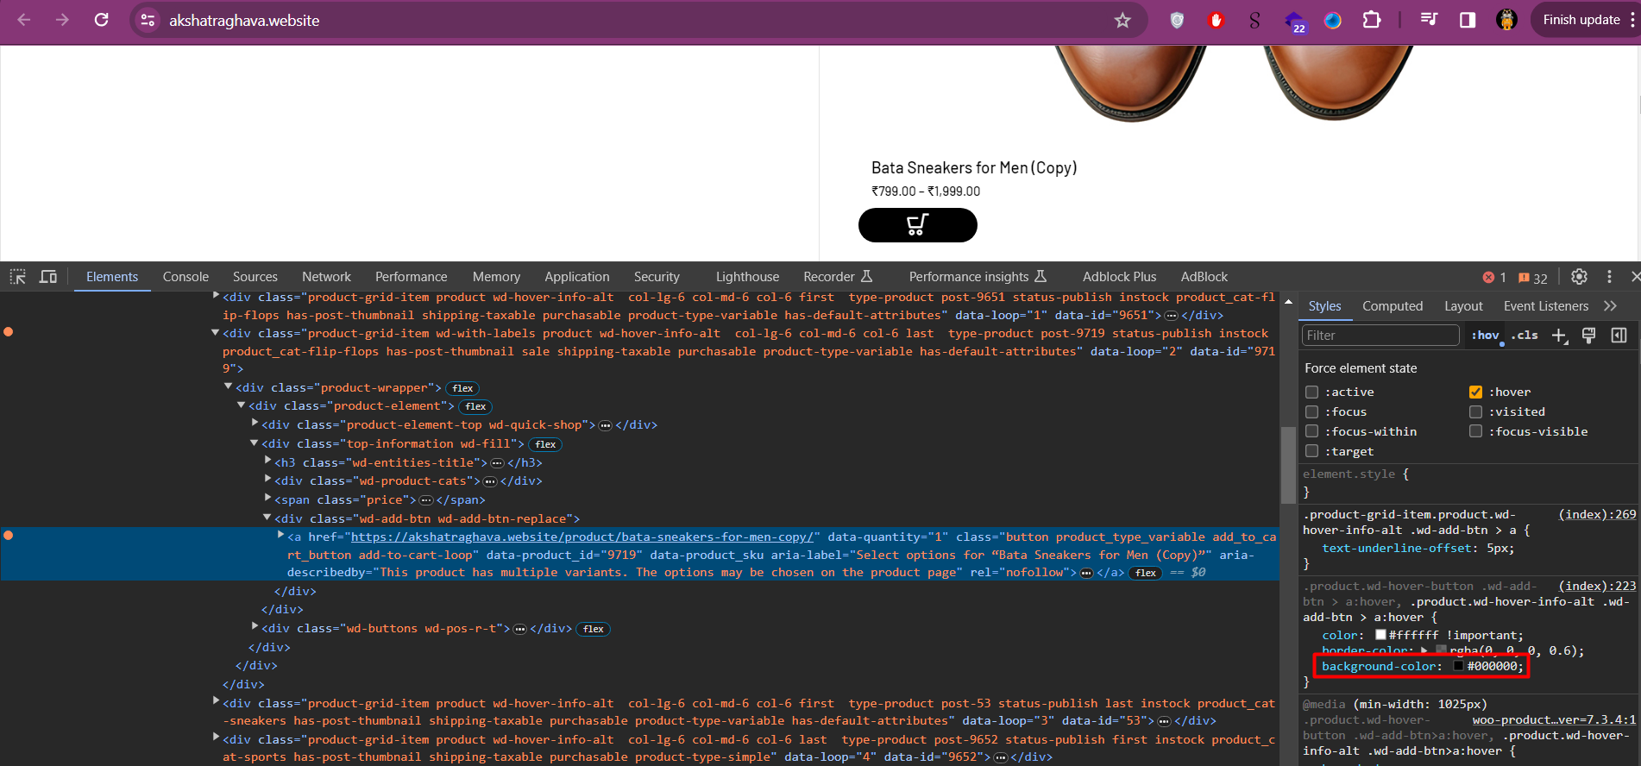
Task: Collapse the product-wrapper div node
Action: point(229,387)
